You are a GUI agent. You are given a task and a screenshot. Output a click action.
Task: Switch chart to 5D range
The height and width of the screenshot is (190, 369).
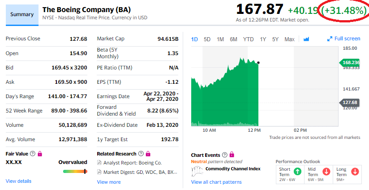[x=207, y=39]
